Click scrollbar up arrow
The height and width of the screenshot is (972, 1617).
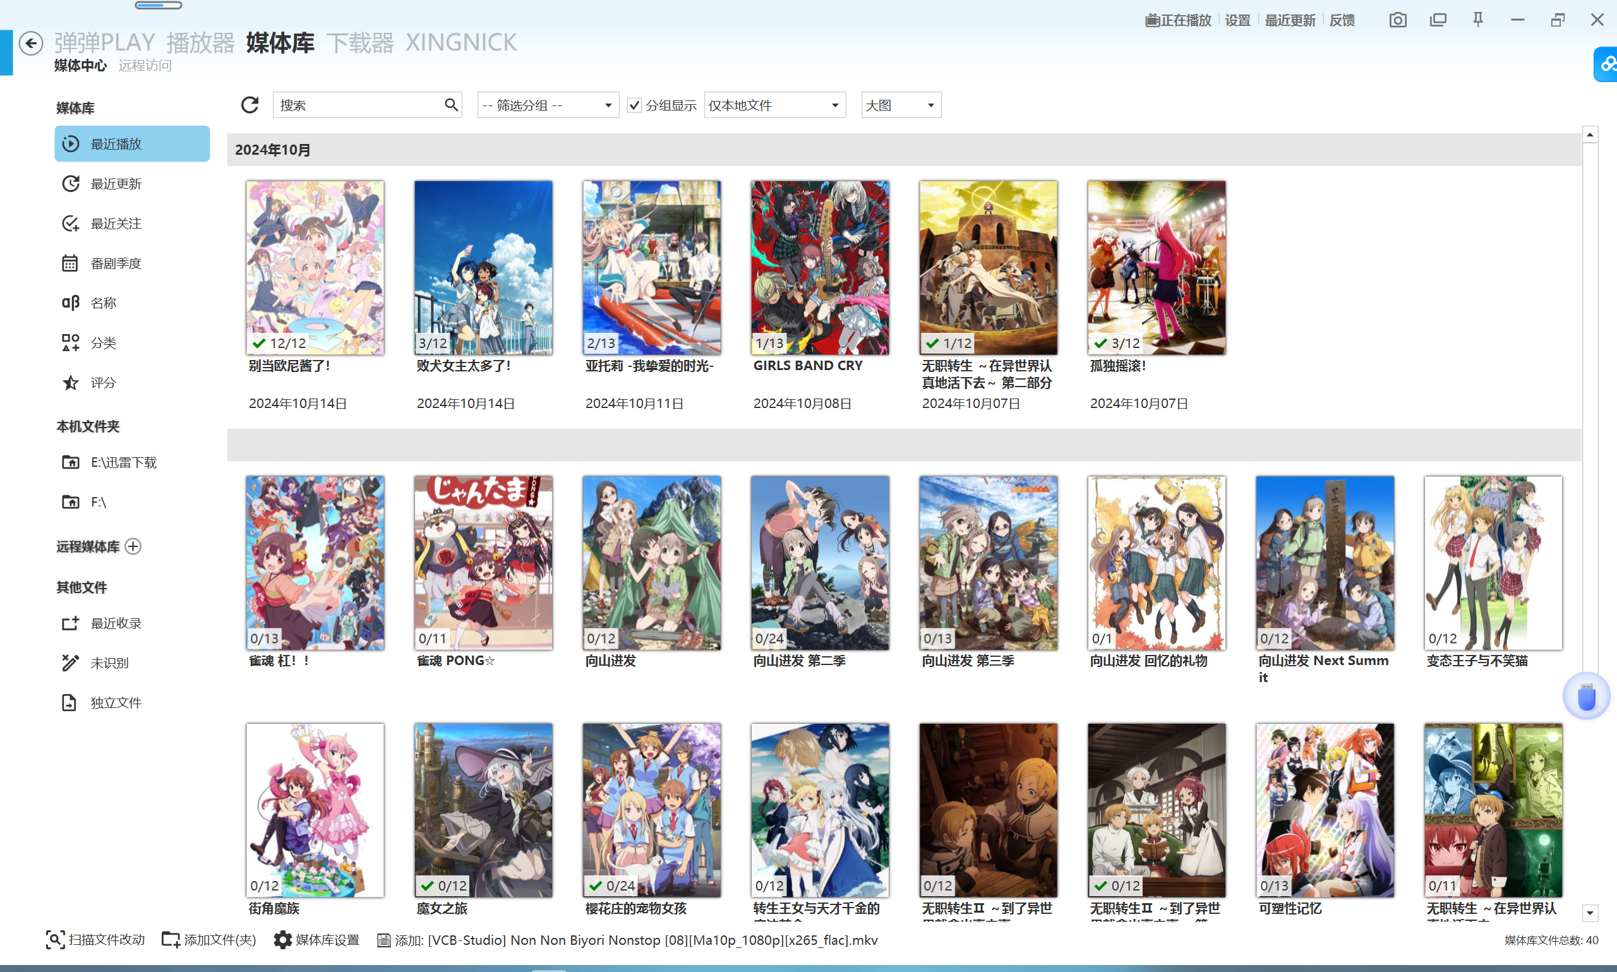[x=1590, y=135]
